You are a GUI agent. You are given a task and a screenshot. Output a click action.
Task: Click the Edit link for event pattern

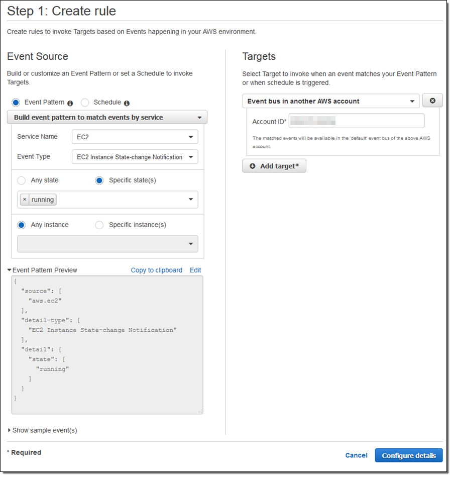tap(195, 270)
